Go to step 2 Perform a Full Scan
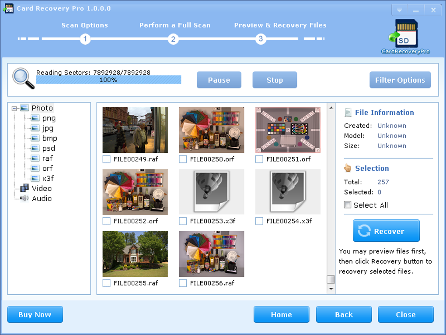 173,39
